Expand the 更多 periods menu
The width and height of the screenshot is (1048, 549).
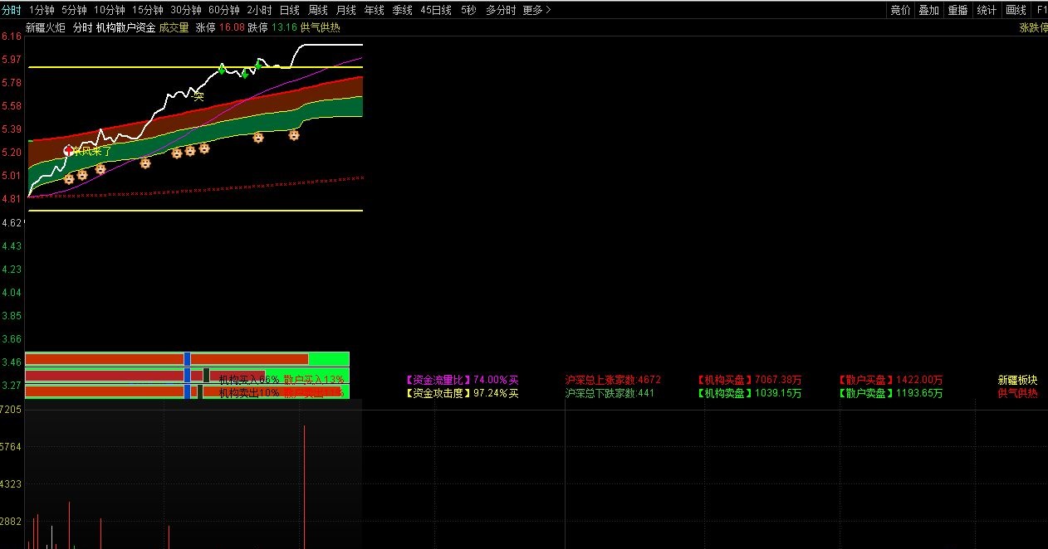(536, 10)
